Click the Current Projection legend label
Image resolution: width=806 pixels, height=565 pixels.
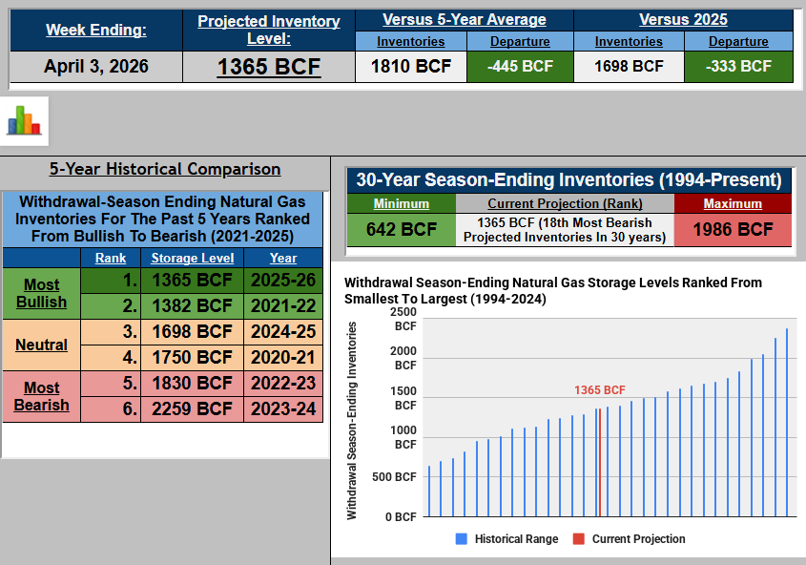pos(638,539)
